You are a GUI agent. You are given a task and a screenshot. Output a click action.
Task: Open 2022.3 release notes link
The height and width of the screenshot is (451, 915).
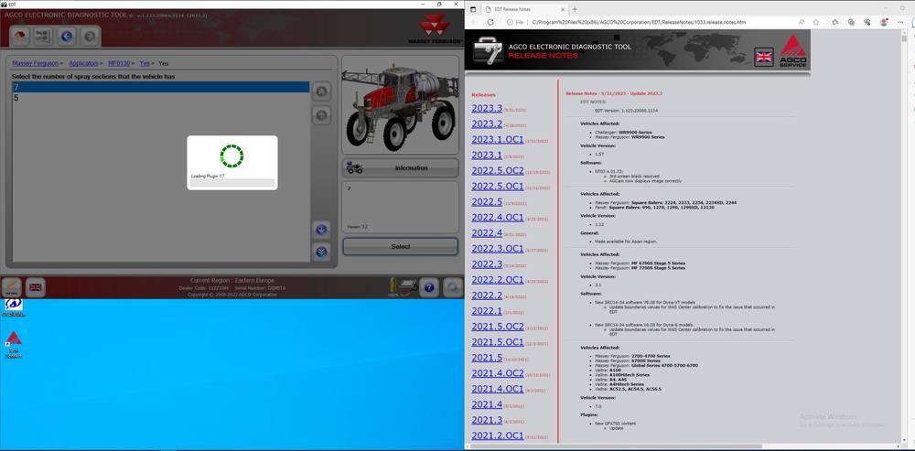(487, 264)
